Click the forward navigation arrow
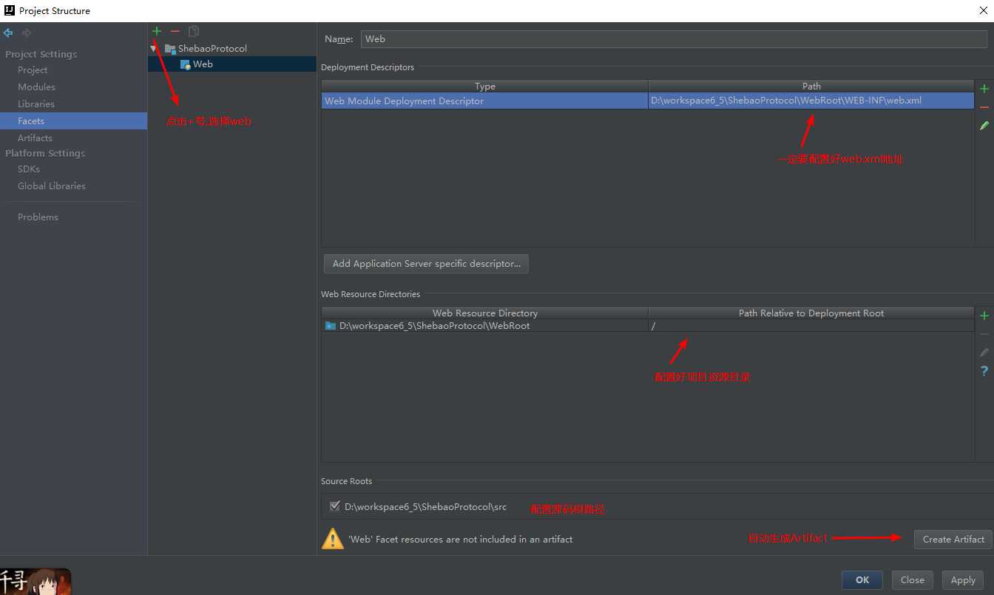This screenshot has height=595, width=994. pyautogui.click(x=27, y=33)
